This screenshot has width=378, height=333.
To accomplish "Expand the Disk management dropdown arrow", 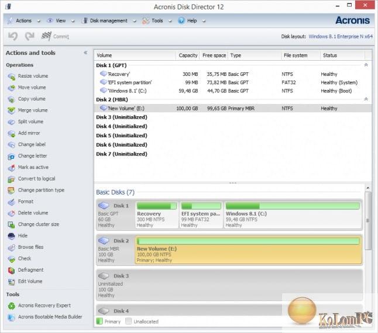I will (134, 21).
